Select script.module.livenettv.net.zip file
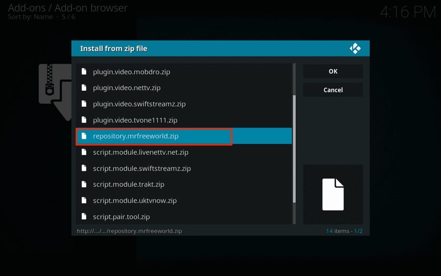The height and width of the screenshot is (276, 441). 184,152
